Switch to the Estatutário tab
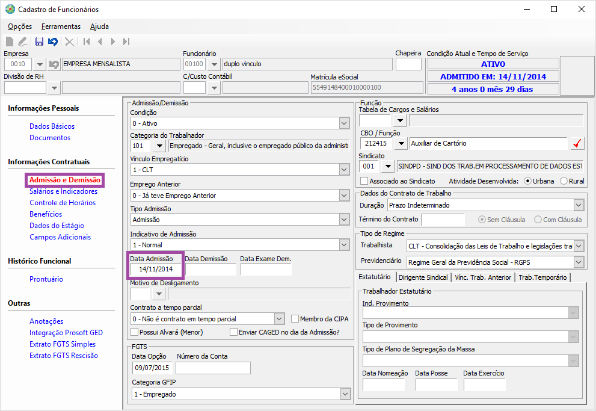596x411 pixels. [375, 277]
